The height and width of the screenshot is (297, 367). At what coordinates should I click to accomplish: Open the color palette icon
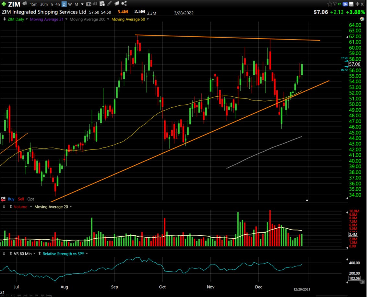click(x=362, y=19)
